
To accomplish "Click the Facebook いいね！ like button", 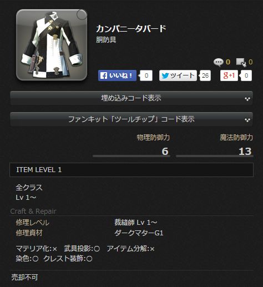I will [117, 75].
